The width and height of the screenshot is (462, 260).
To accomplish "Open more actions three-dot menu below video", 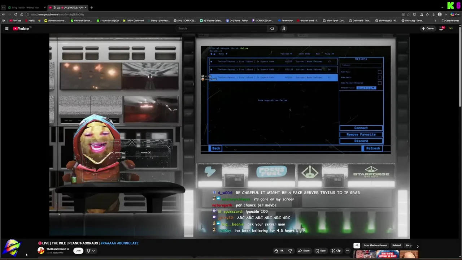I will click(348, 251).
